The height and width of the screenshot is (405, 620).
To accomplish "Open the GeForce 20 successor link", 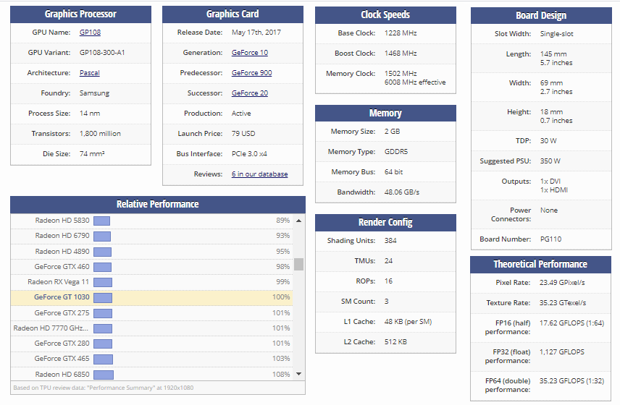I will click(249, 93).
